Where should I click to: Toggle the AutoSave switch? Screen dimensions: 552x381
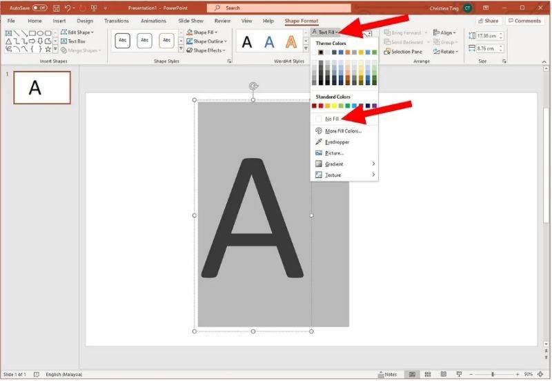pos(40,8)
